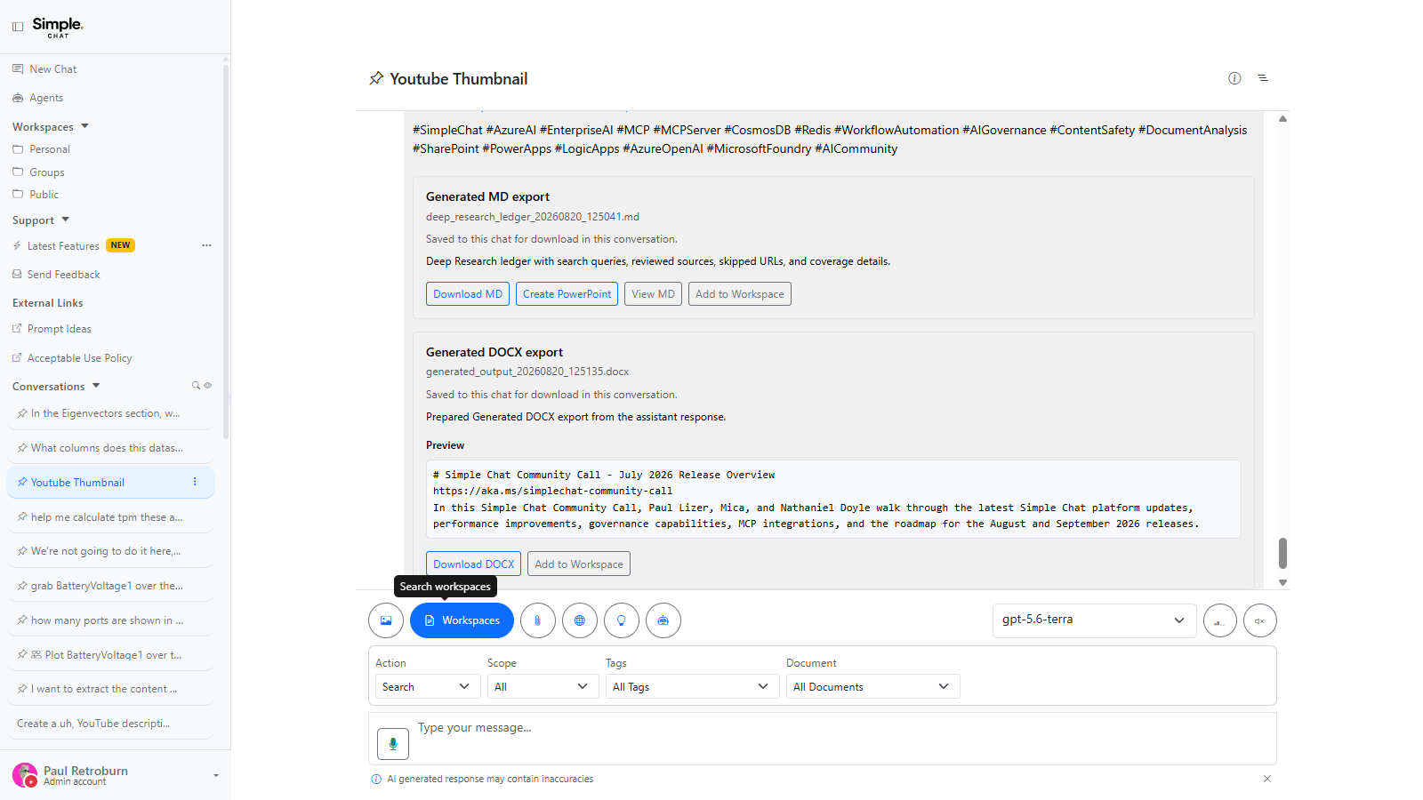The width and height of the screenshot is (1423, 800).
Task: Click the info icon beside AI inaccuracies notice
Action: coord(376,779)
